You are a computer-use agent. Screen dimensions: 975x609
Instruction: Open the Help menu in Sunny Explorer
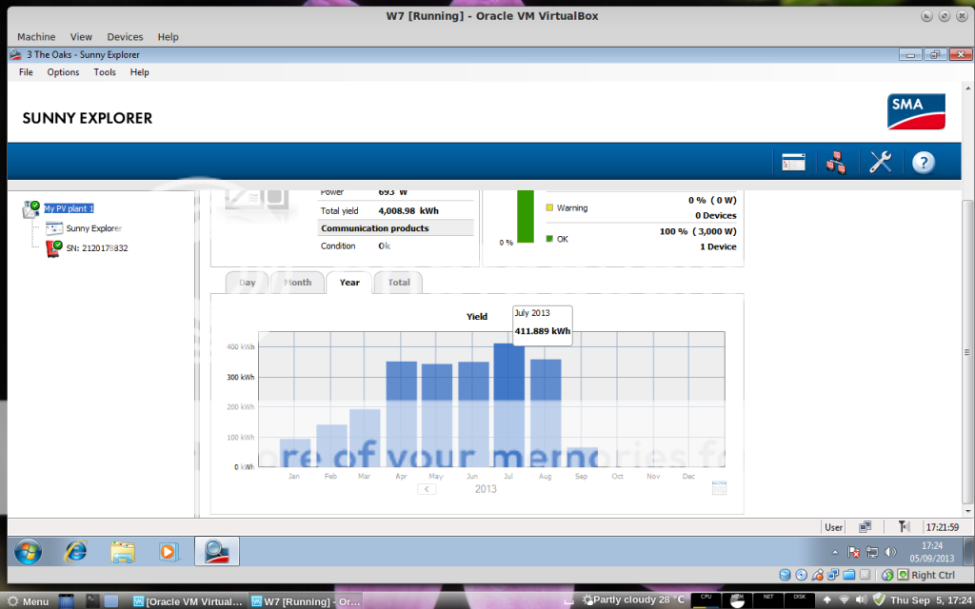pyautogui.click(x=139, y=72)
